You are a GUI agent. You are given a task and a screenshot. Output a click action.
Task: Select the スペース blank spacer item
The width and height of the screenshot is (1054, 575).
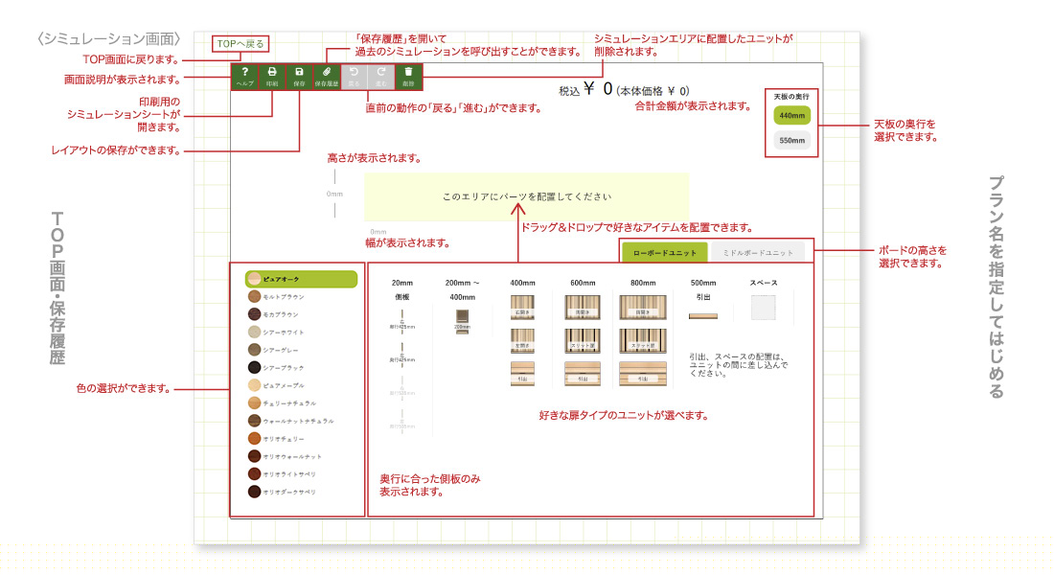pyautogui.click(x=764, y=309)
